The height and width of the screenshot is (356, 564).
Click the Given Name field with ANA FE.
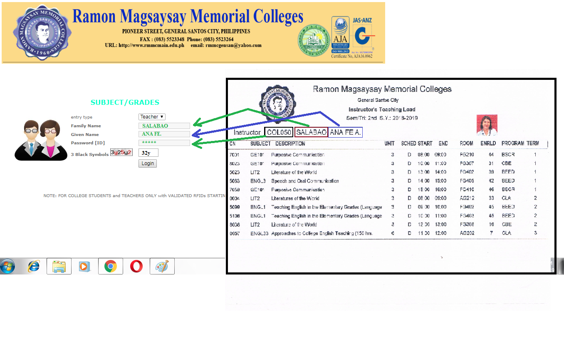tap(164, 134)
